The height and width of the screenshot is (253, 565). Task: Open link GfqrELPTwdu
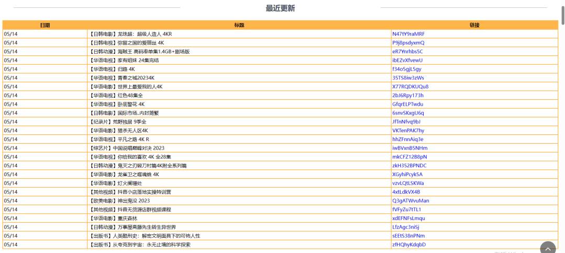[408, 105]
